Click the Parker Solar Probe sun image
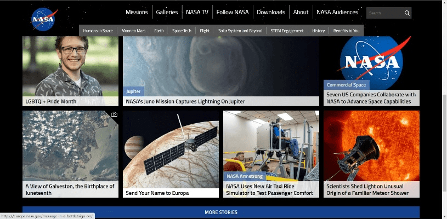The width and height of the screenshot is (447, 219). 371,146
